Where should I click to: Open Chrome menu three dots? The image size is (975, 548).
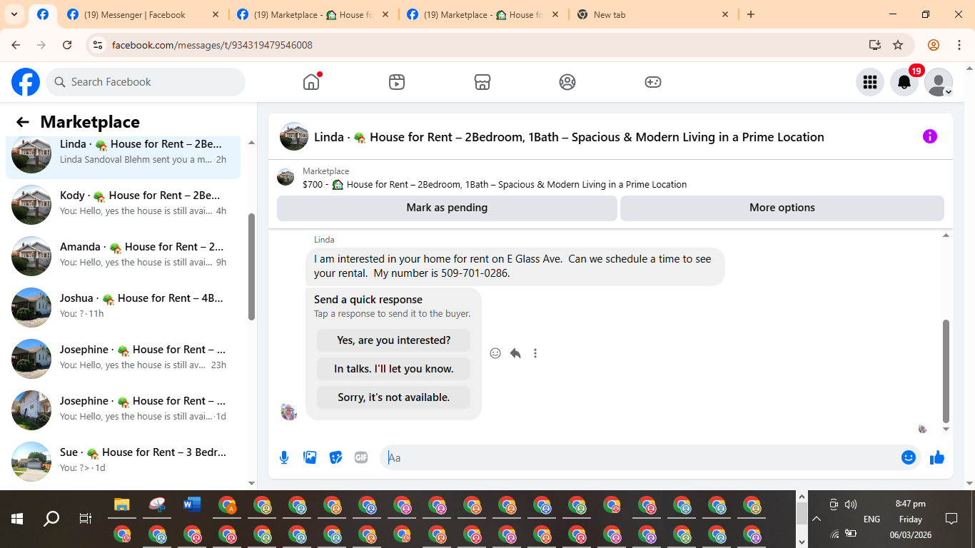(959, 45)
